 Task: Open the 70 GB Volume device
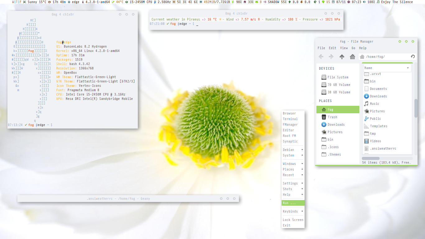point(338,85)
